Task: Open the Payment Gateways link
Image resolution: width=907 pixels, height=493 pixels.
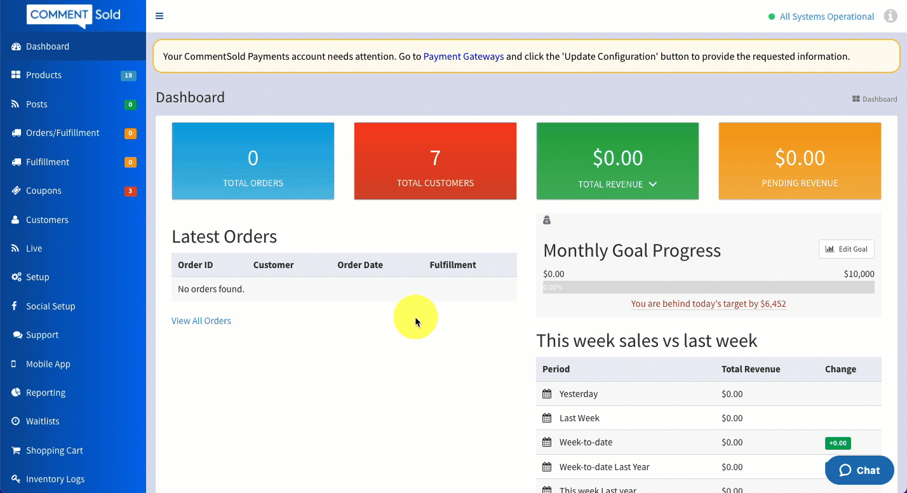Action: coord(464,57)
